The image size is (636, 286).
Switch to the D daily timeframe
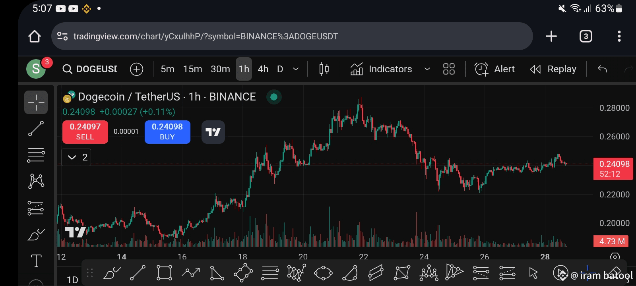(x=280, y=69)
